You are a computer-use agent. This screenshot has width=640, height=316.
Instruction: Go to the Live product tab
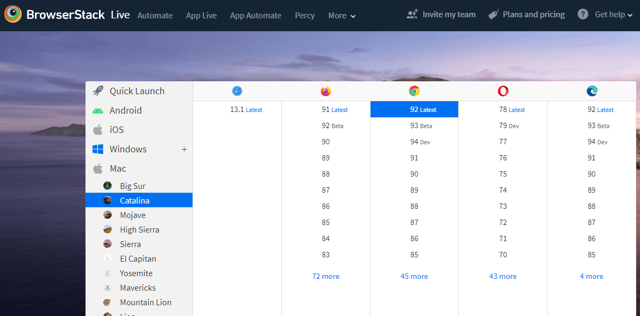pos(120,15)
